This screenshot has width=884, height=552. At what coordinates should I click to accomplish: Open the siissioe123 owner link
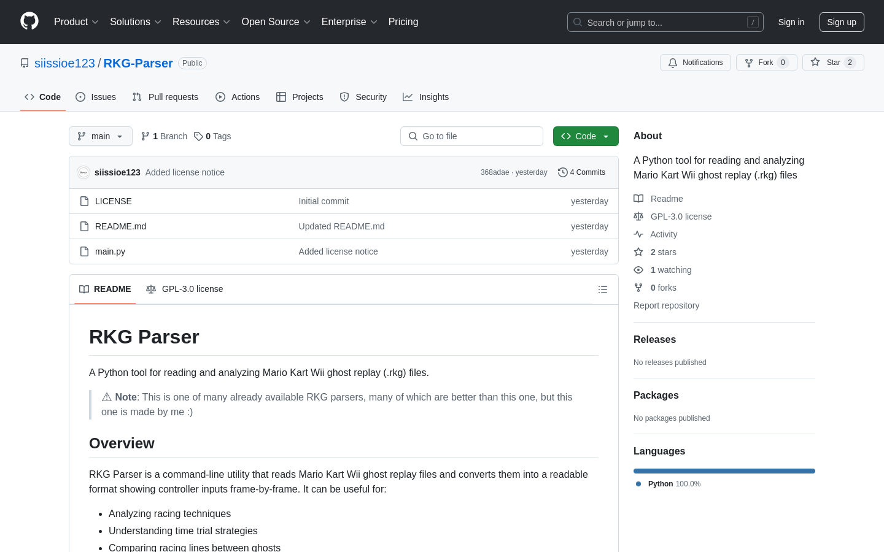point(64,63)
